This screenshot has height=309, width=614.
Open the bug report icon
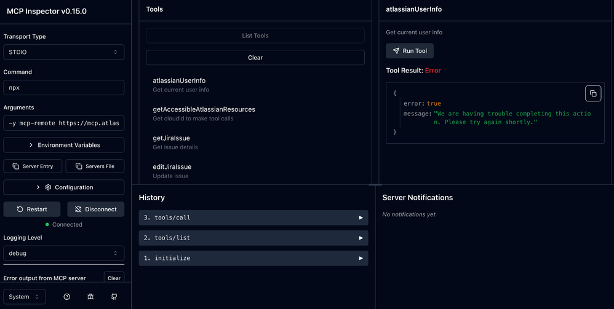tap(90, 297)
